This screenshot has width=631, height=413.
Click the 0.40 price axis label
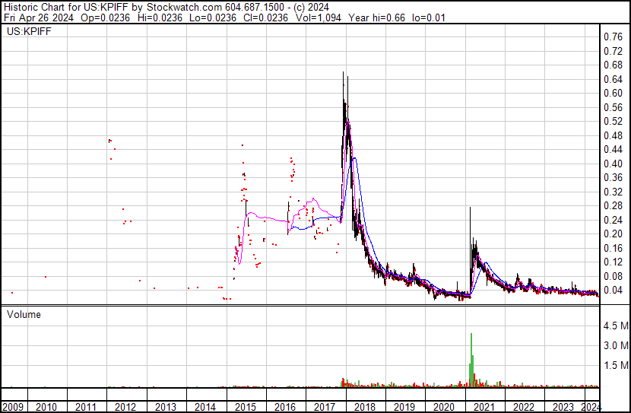point(614,164)
